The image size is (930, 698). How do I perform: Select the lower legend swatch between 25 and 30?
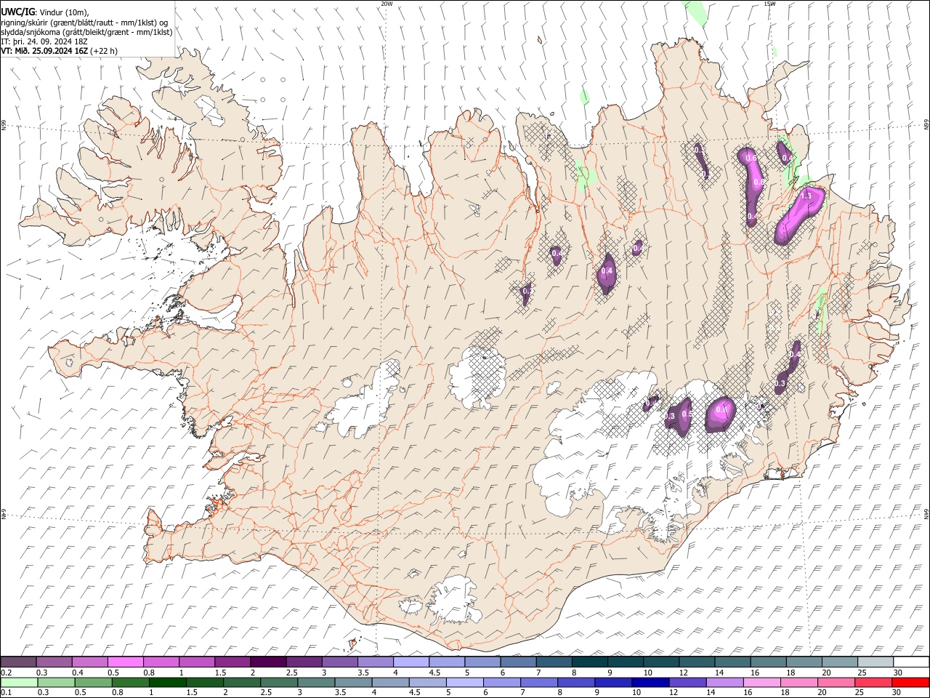click(874, 682)
